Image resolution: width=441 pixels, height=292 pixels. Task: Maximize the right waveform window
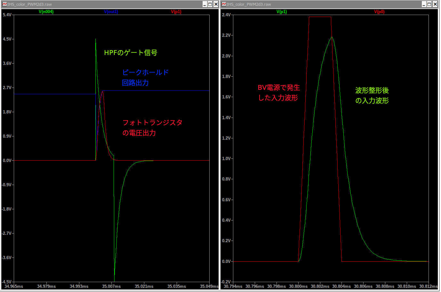click(429, 4)
